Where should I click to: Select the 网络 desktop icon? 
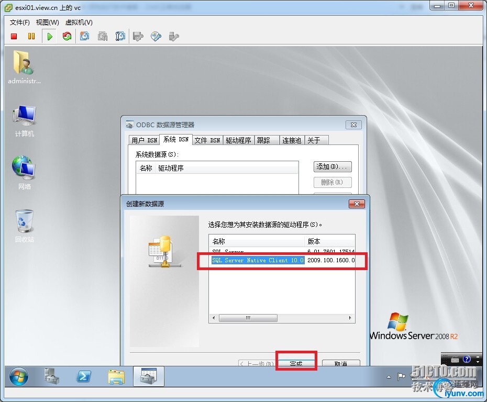tap(24, 173)
